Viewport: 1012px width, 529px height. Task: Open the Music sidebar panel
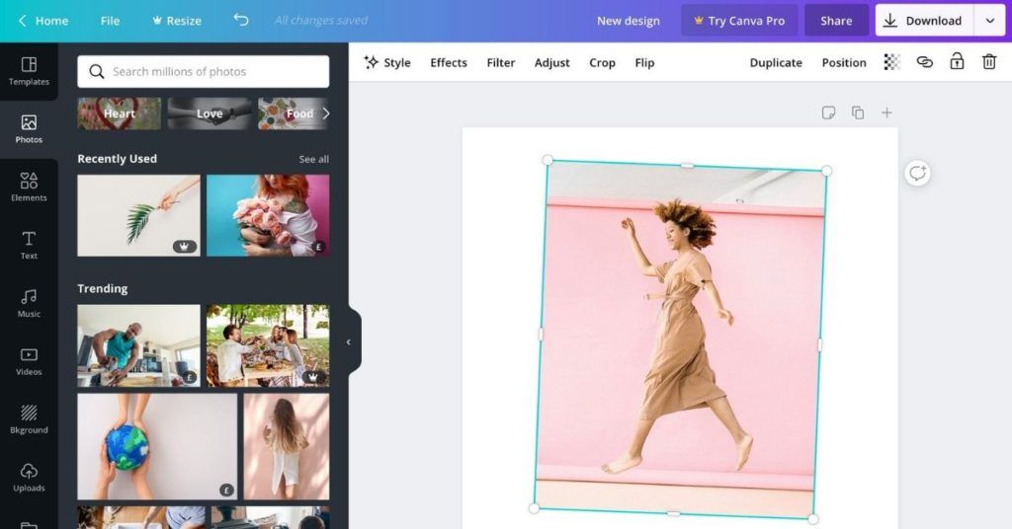pyautogui.click(x=29, y=303)
